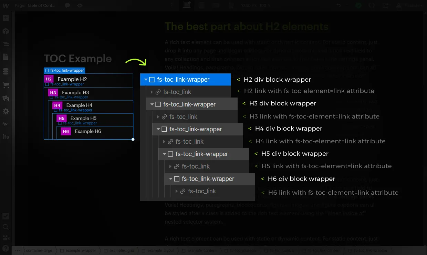Click the Example H6 link on canvas
Image resolution: width=427 pixels, height=255 pixels.
(x=88, y=131)
